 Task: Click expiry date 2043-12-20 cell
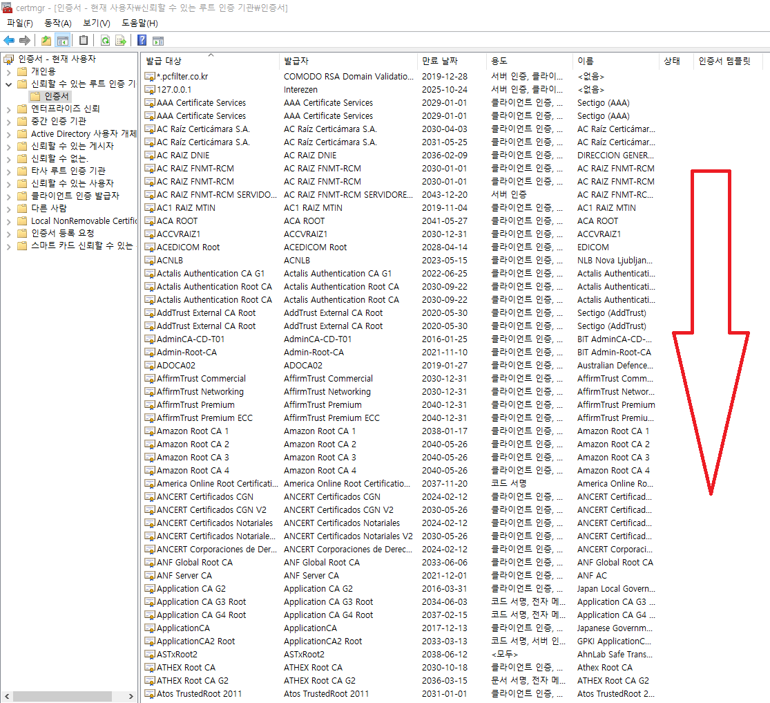click(445, 195)
